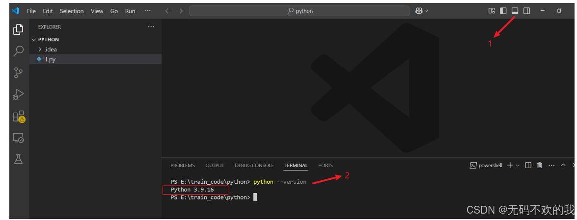Open terminal panel more actions ellipsis
Screen dimensions: 577x220
pyautogui.click(x=551, y=165)
